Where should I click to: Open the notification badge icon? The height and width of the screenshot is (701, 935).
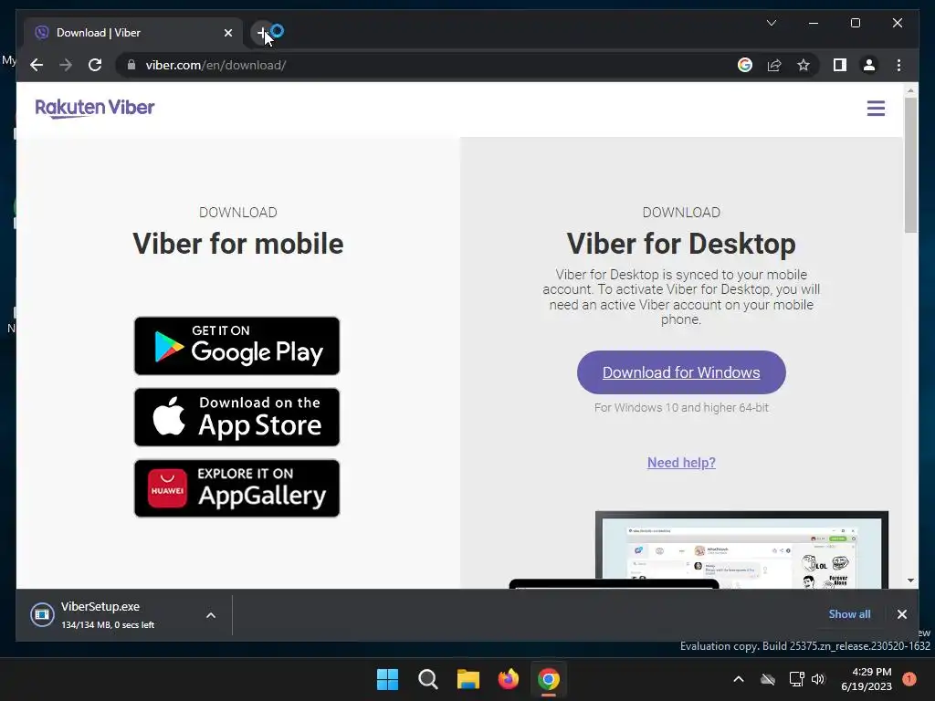(x=909, y=679)
